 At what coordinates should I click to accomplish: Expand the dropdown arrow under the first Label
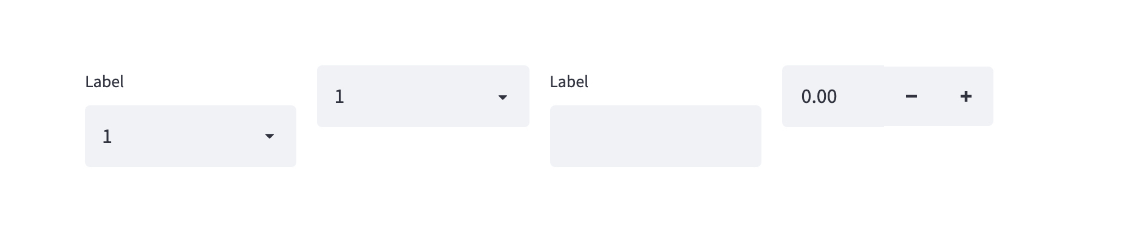click(270, 136)
